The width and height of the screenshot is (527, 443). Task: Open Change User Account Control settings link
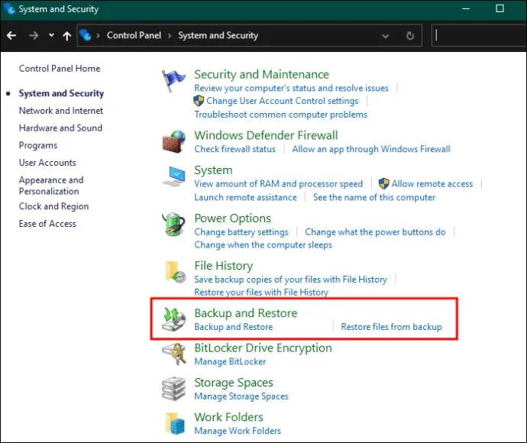283,101
